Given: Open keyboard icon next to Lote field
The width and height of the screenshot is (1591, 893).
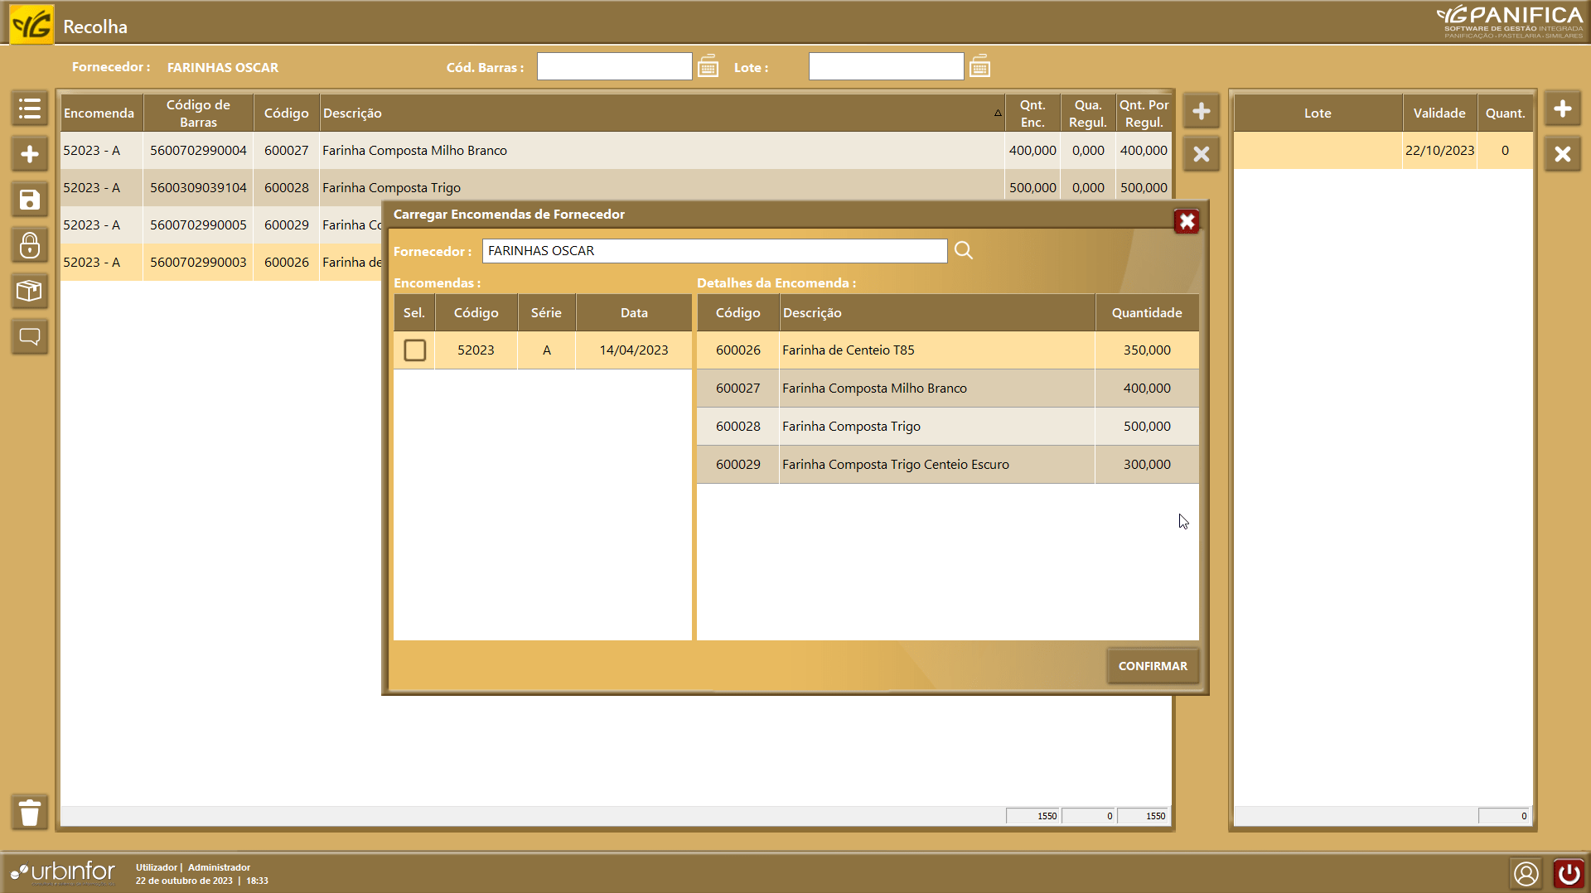Looking at the screenshot, I should (979, 66).
